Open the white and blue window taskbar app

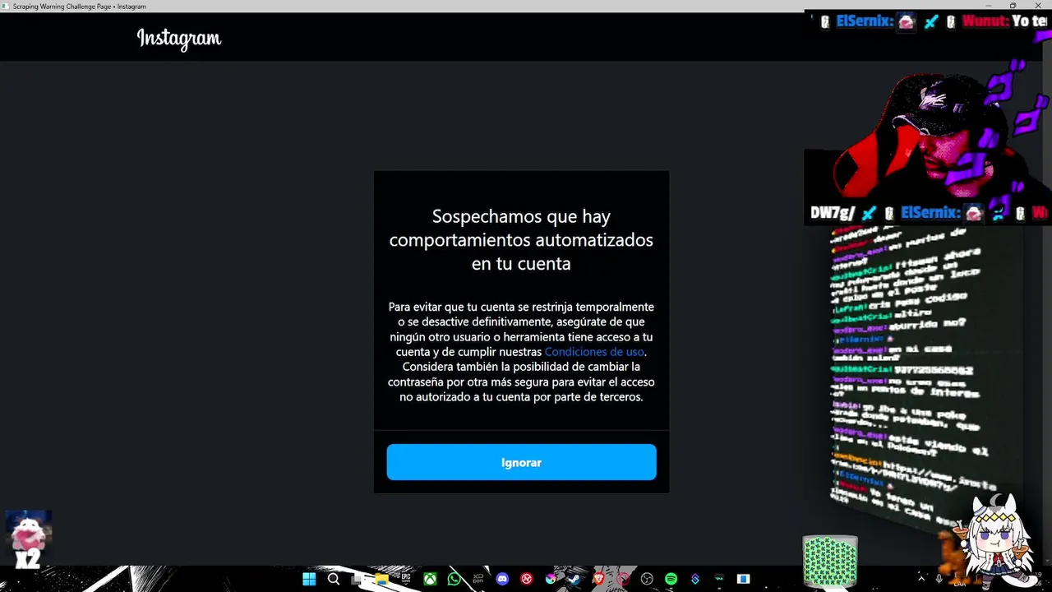coord(743,579)
